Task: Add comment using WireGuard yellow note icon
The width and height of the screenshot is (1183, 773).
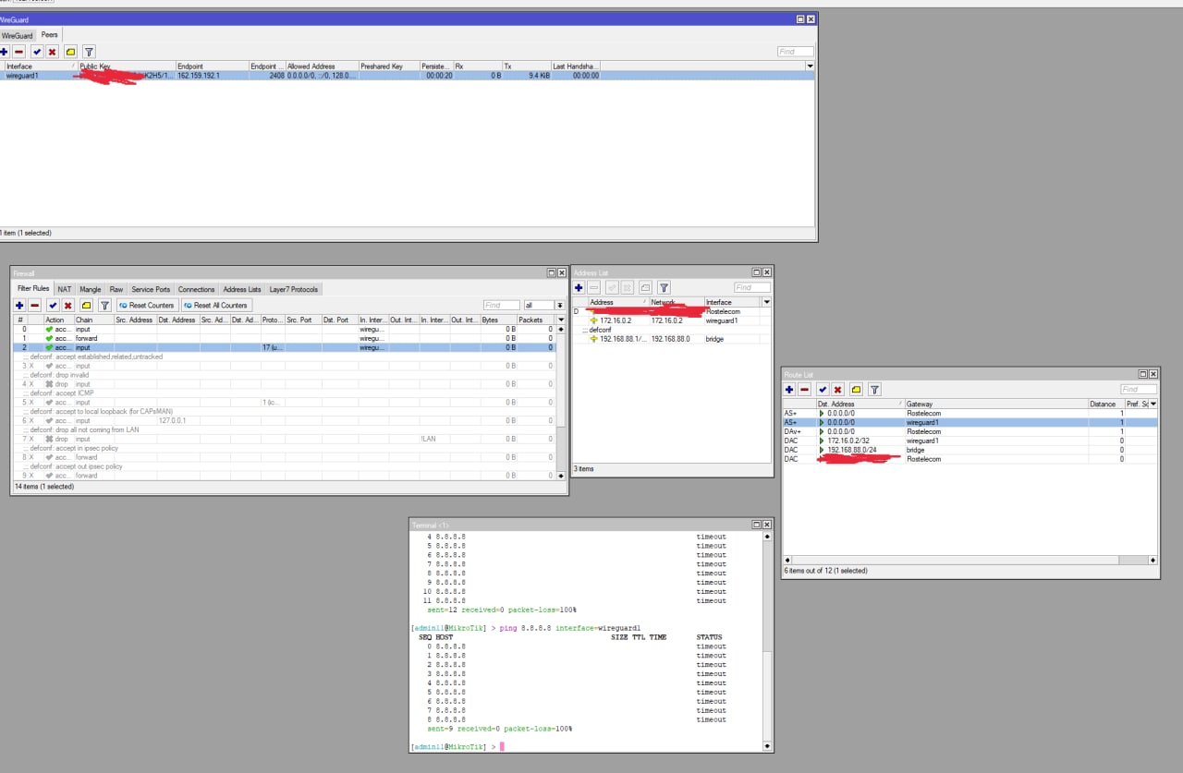Action: pyautogui.click(x=70, y=52)
